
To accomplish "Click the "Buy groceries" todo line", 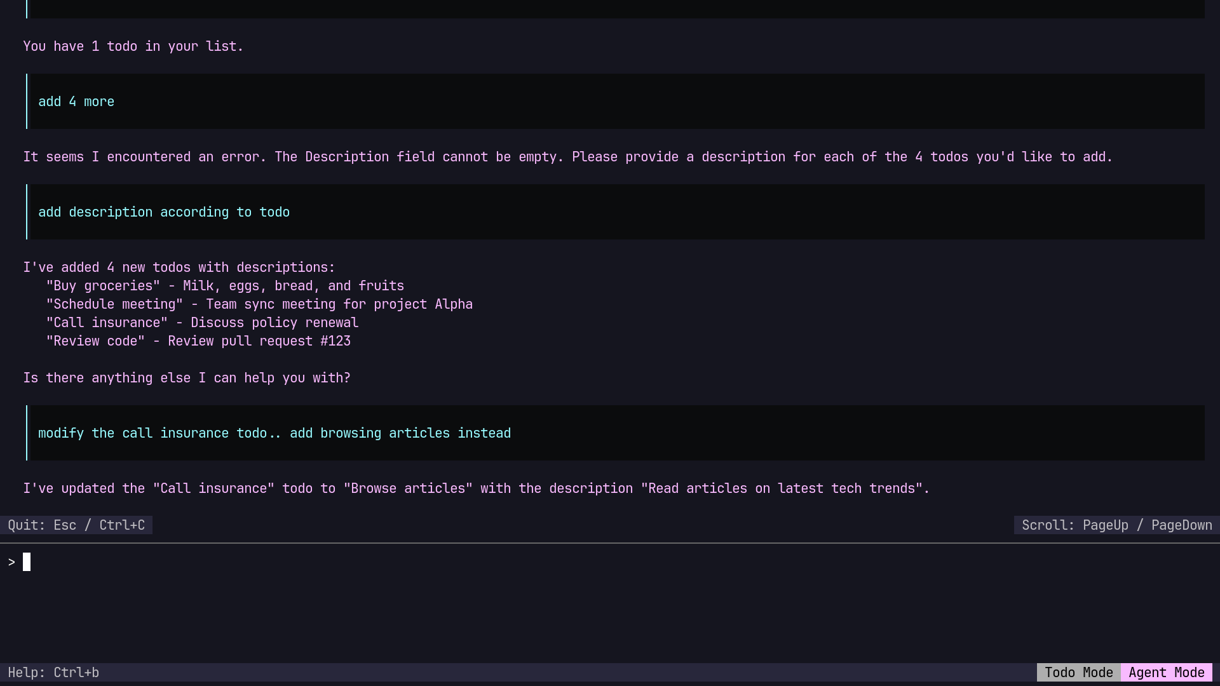I will coord(225,286).
